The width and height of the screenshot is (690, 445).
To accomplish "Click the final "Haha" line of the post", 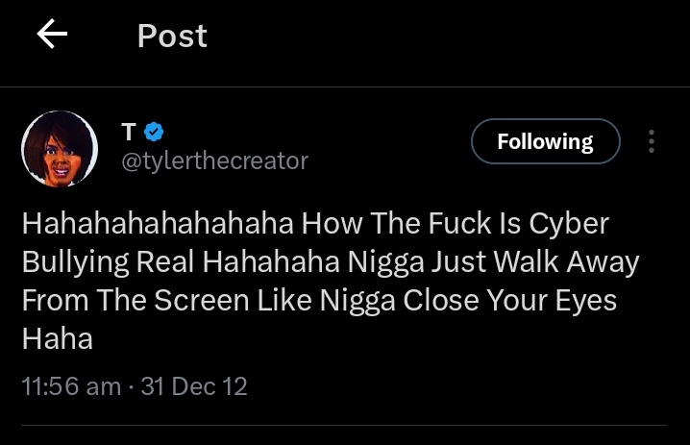I will click(57, 336).
